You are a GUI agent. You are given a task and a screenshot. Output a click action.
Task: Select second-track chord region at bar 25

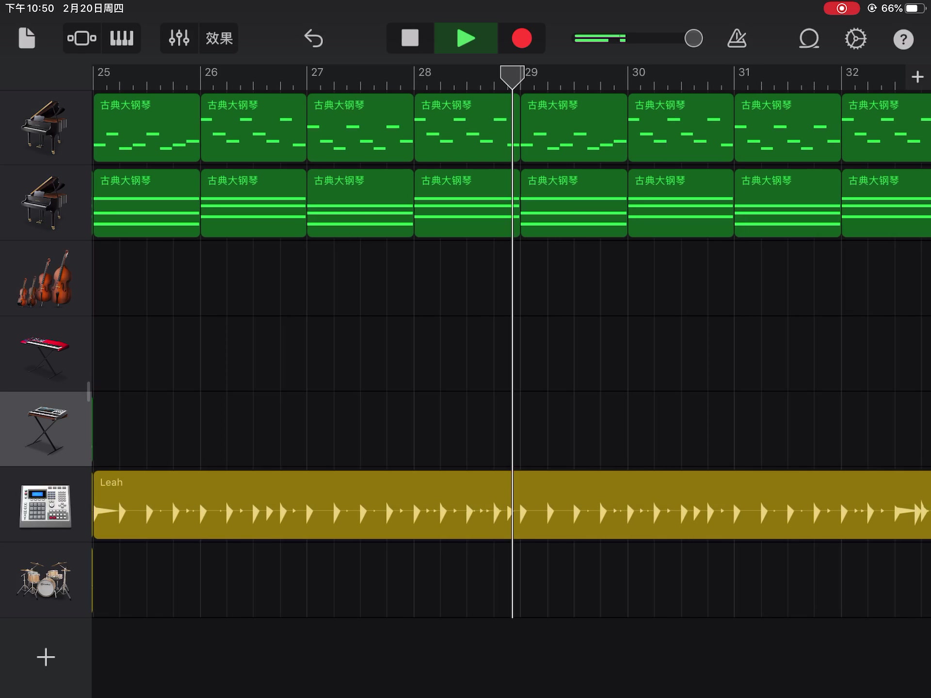(146, 203)
